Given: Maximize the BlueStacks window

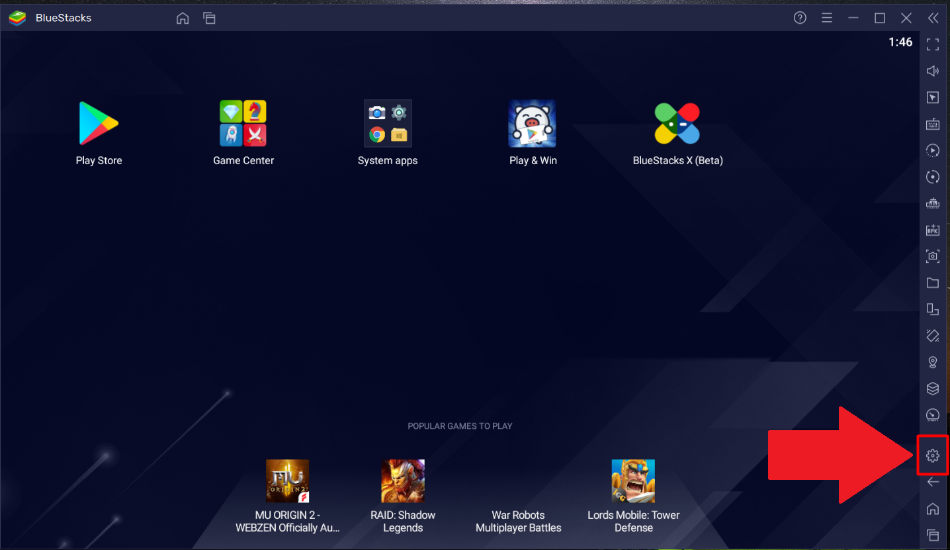Looking at the screenshot, I should (880, 18).
